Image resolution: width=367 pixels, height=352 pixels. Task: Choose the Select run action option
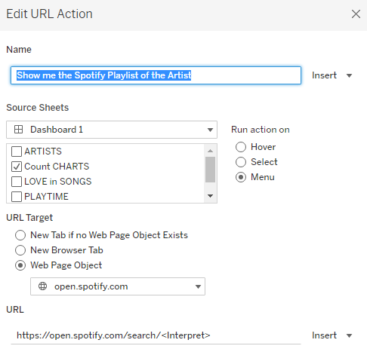tap(241, 162)
